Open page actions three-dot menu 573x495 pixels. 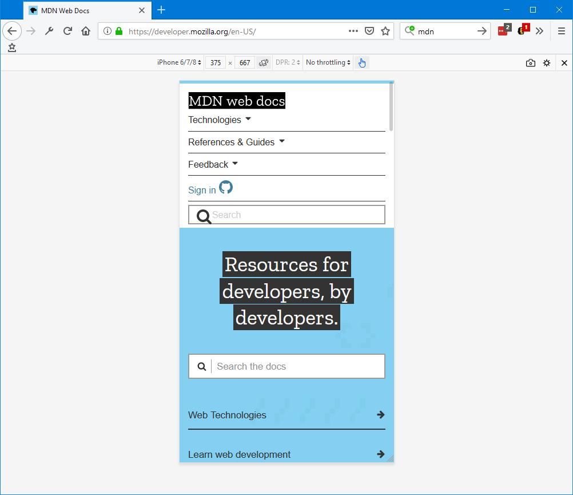click(353, 31)
